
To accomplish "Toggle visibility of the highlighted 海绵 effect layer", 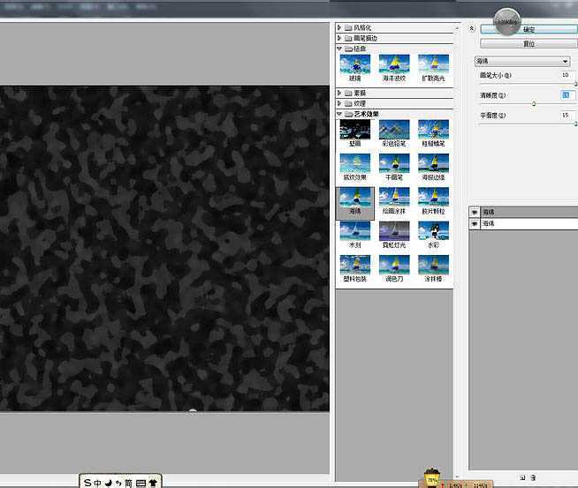I will [x=475, y=212].
